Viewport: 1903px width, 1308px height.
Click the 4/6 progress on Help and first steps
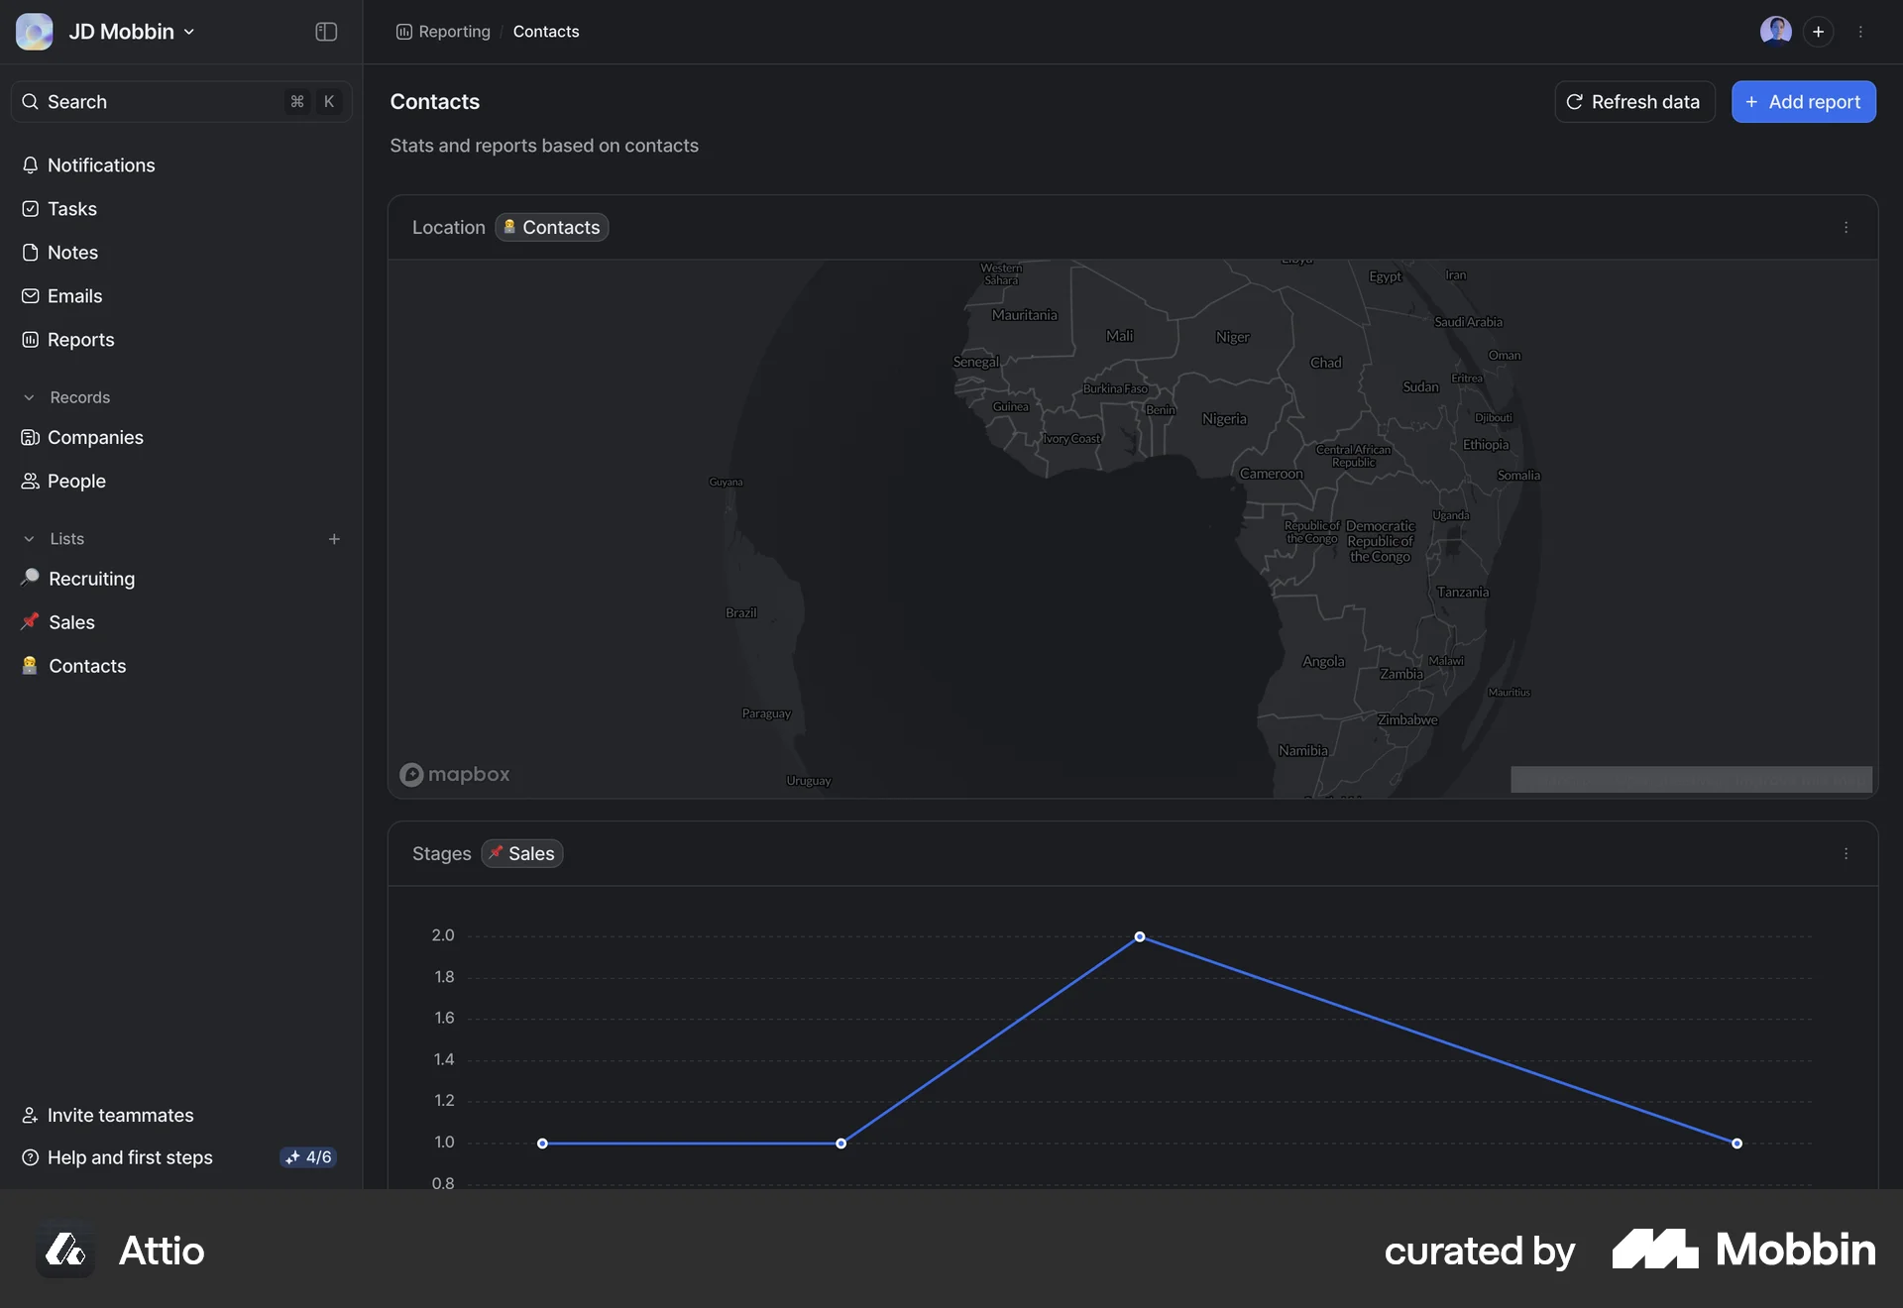click(x=307, y=1156)
